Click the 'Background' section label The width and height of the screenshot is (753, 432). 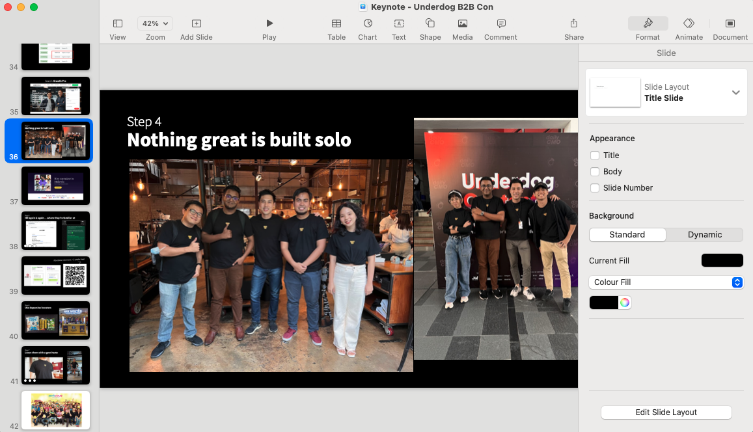point(611,216)
